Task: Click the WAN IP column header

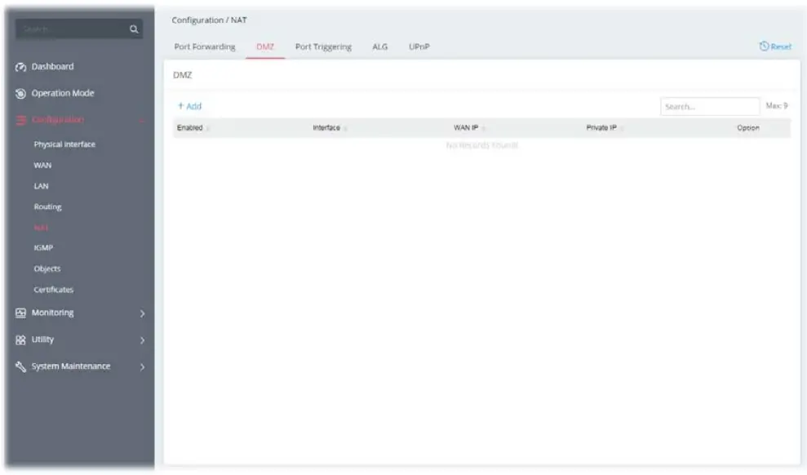Action: [466, 127]
